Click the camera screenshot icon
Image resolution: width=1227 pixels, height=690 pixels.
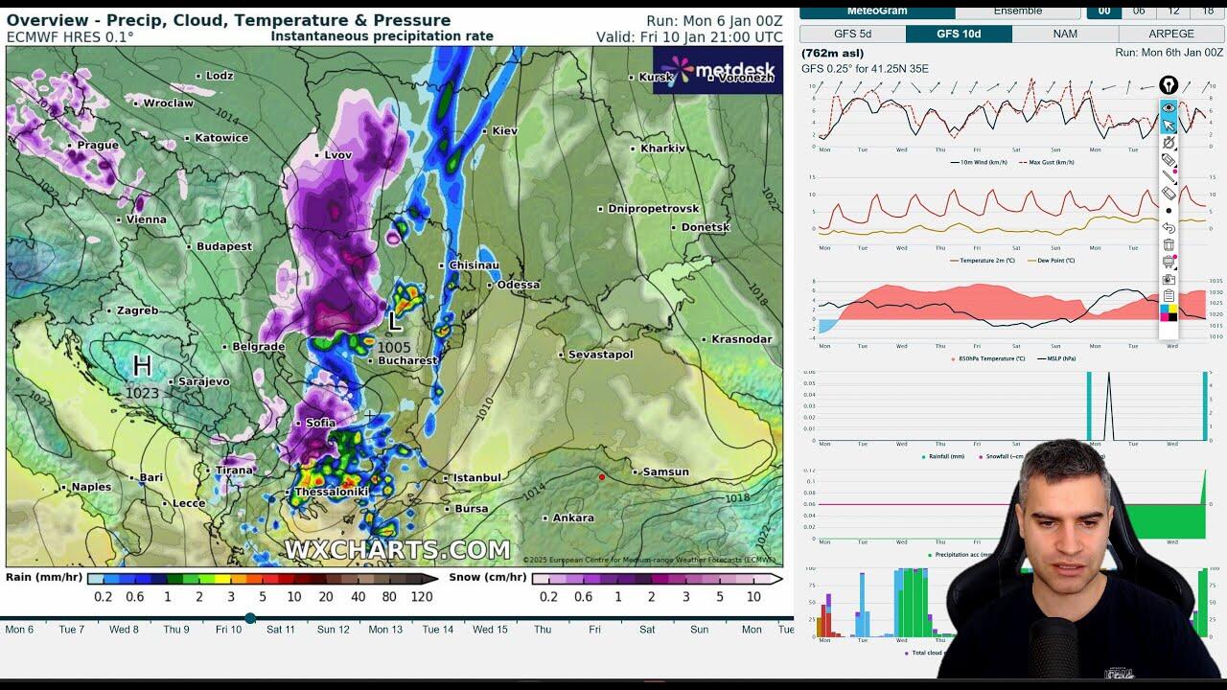click(1169, 279)
